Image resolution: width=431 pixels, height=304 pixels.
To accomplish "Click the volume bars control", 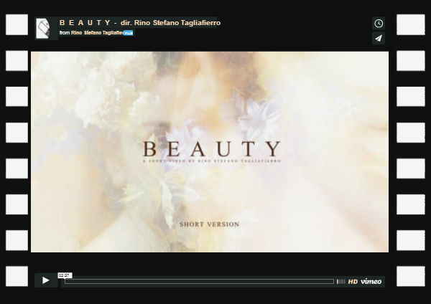I will coord(340,282).
